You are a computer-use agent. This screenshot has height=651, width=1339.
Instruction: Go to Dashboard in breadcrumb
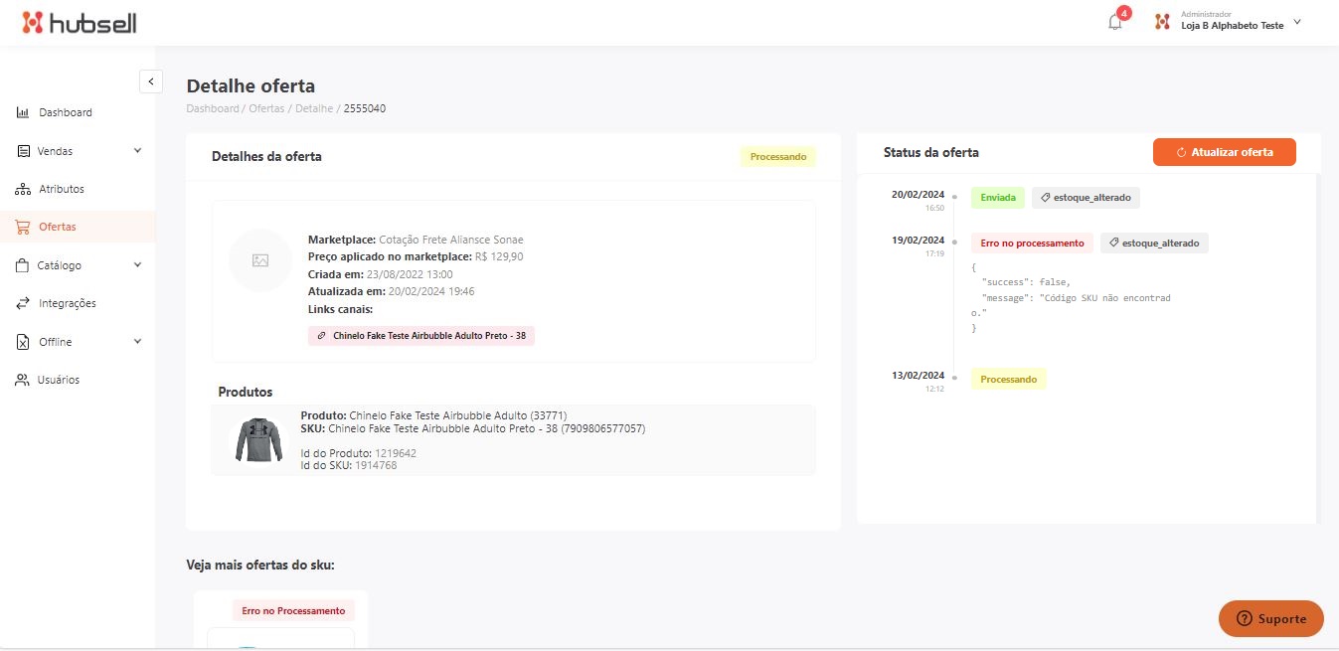pos(213,108)
